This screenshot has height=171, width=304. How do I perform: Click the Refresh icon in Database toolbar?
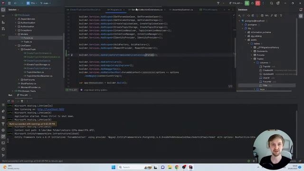(x=248, y=16)
